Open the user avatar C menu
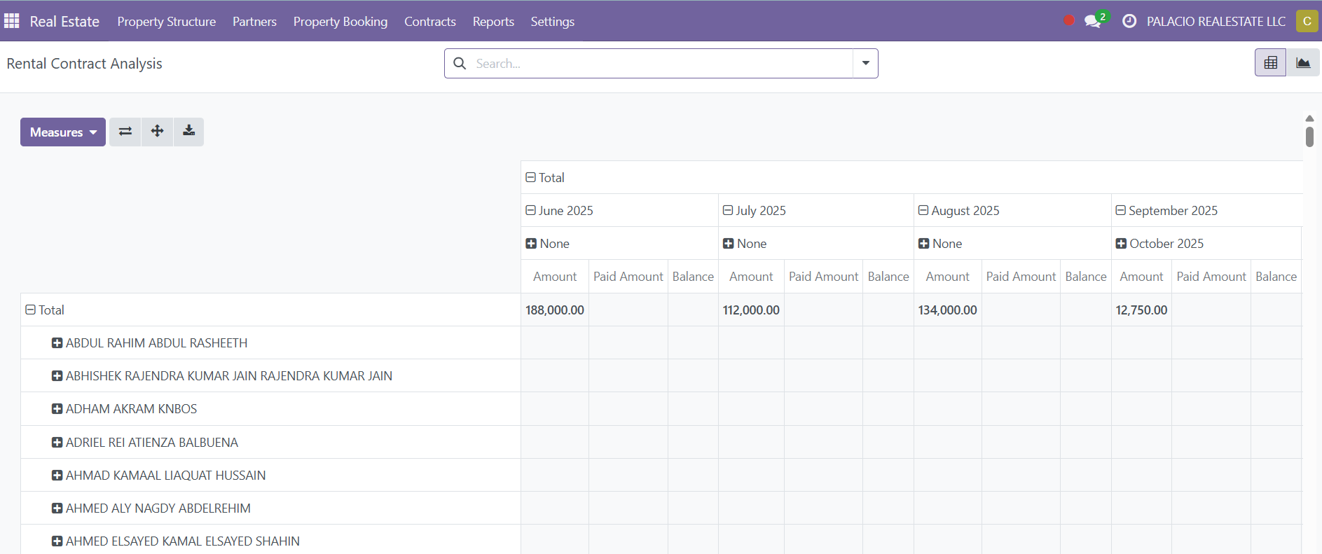The height and width of the screenshot is (554, 1322). [1307, 21]
